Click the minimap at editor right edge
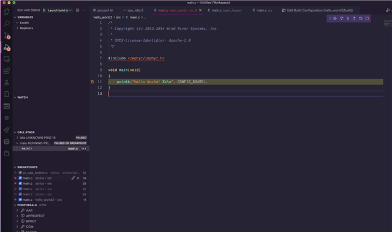 (x=388, y=24)
